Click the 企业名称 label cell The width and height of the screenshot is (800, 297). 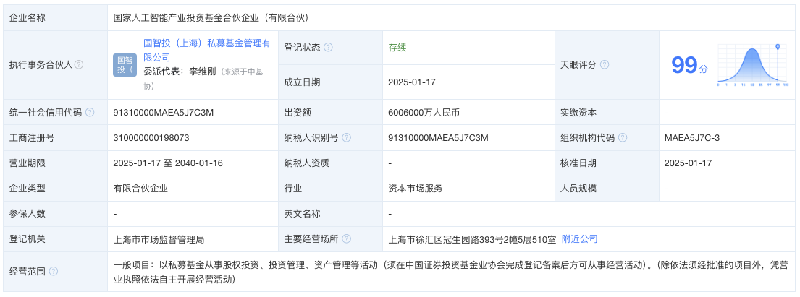pyautogui.click(x=55, y=18)
